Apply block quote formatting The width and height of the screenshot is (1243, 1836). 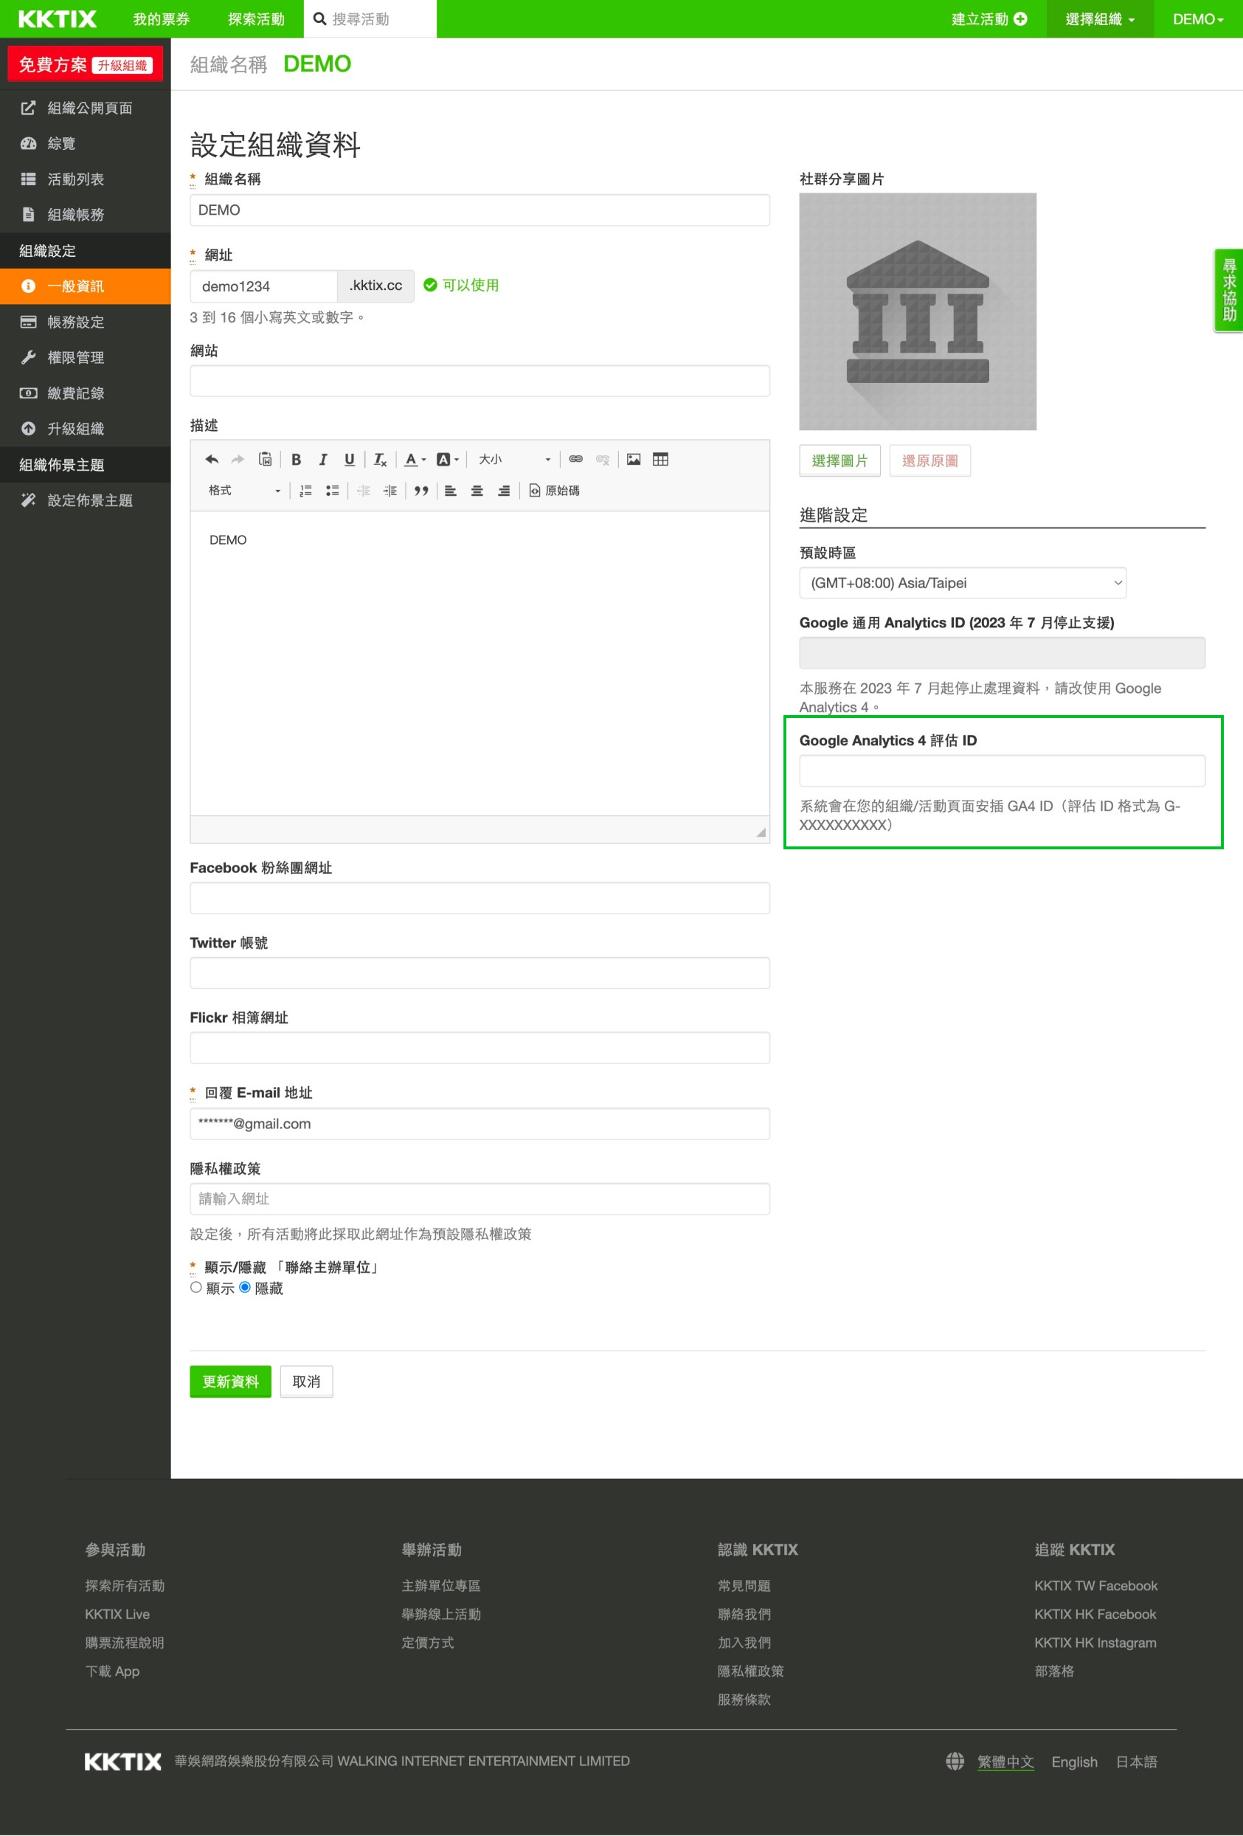click(x=421, y=491)
